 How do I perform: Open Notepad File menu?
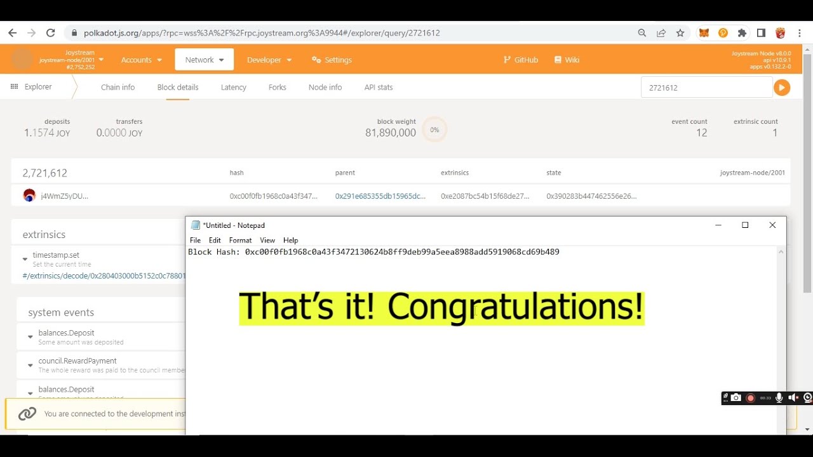coord(195,240)
